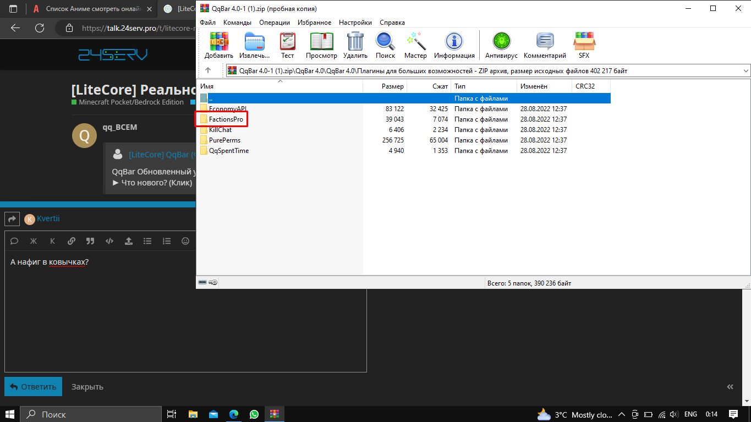This screenshot has width=751, height=422.
Task: Click the reply arrow button beside Kvertii
Action: pos(12,218)
